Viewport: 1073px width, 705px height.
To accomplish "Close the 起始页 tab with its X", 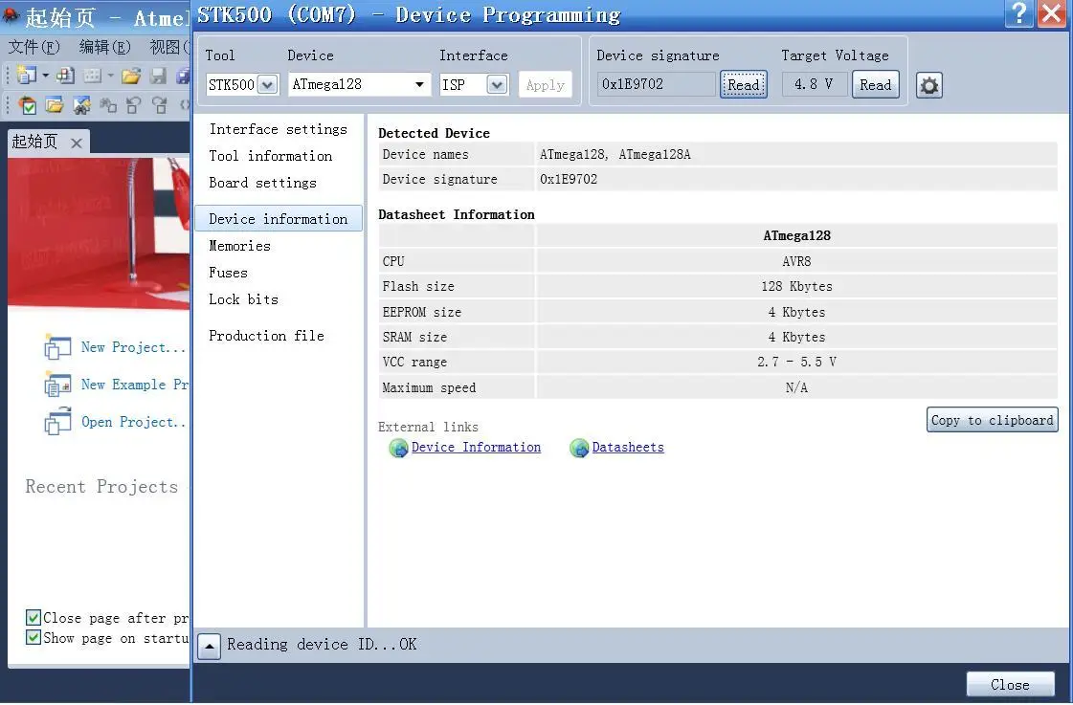I will pyautogui.click(x=77, y=143).
